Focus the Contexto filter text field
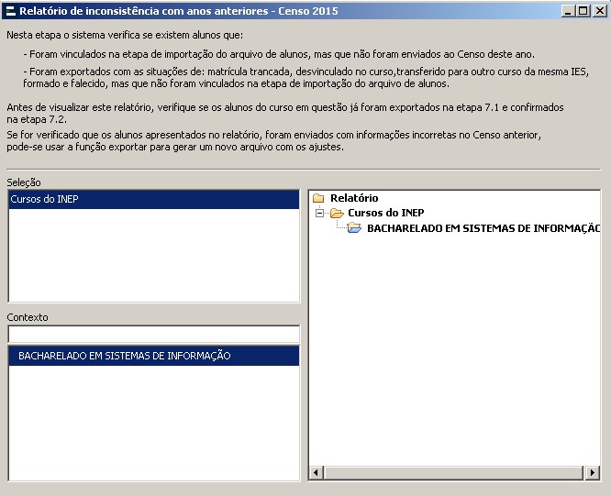The image size is (611, 496). click(x=153, y=334)
